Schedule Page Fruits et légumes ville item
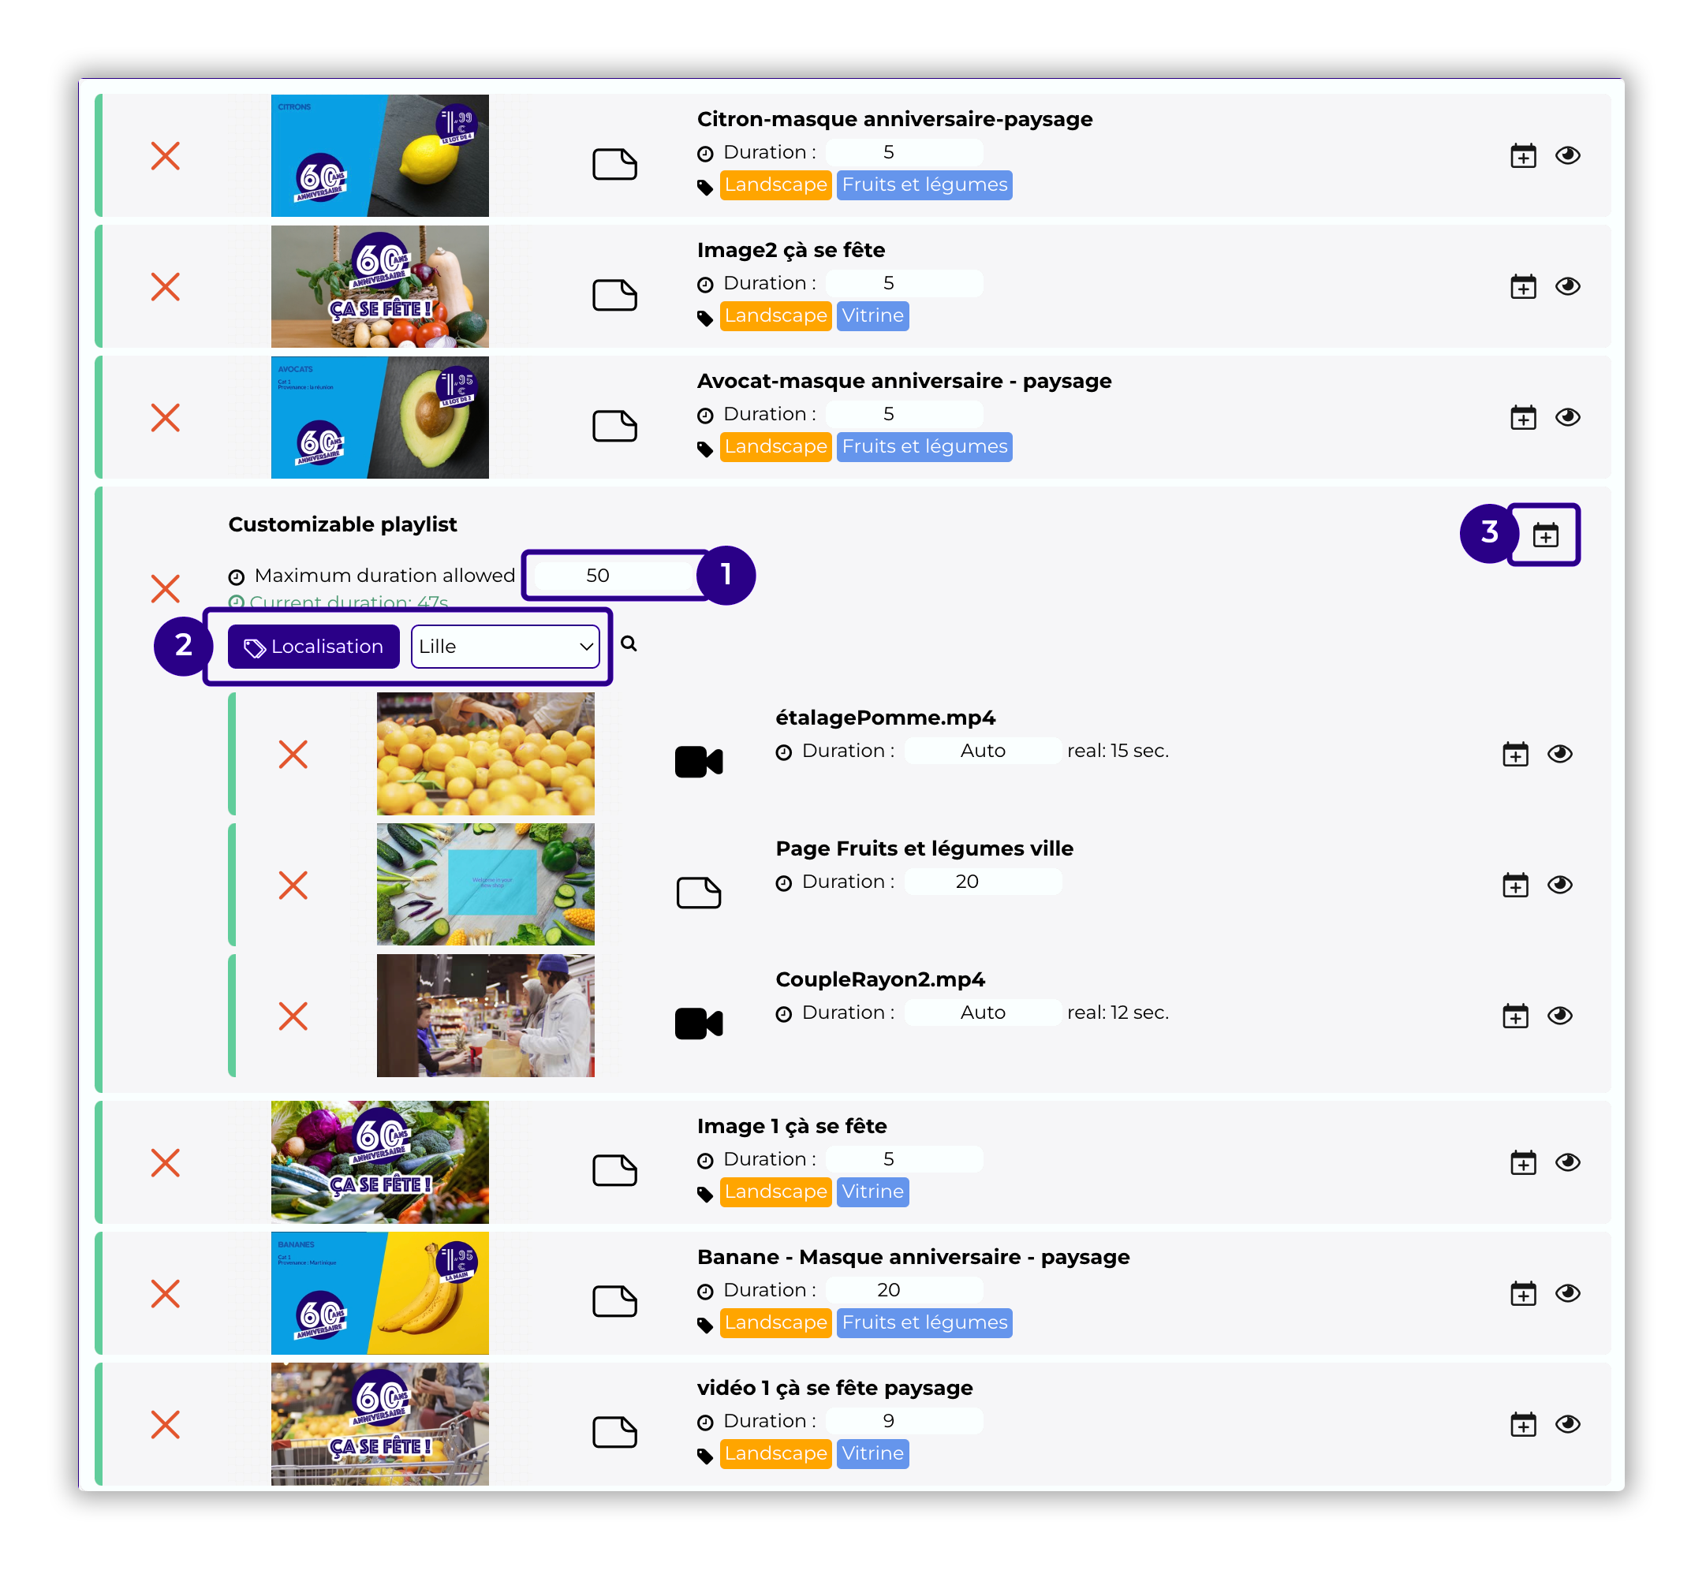Image resolution: width=1706 pixels, height=1570 pixels. click(x=1515, y=886)
